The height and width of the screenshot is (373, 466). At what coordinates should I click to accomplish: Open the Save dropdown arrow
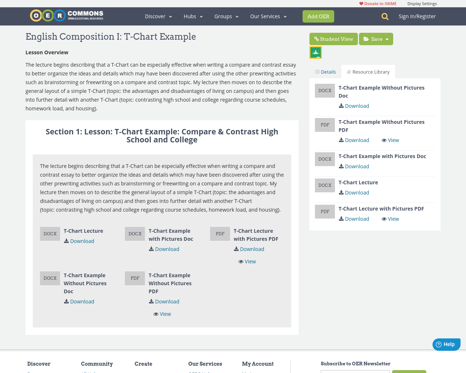[387, 39]
